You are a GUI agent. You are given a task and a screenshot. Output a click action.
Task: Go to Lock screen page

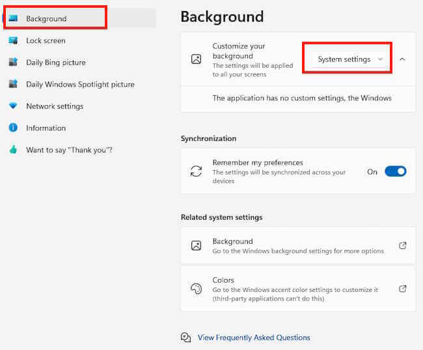[x=46, y=40]
